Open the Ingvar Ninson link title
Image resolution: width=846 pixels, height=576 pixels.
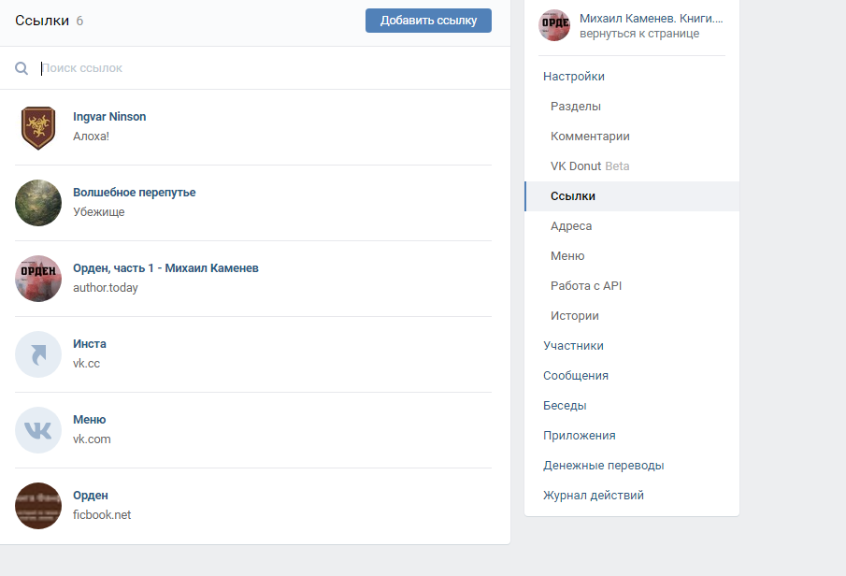coord(109,117)
